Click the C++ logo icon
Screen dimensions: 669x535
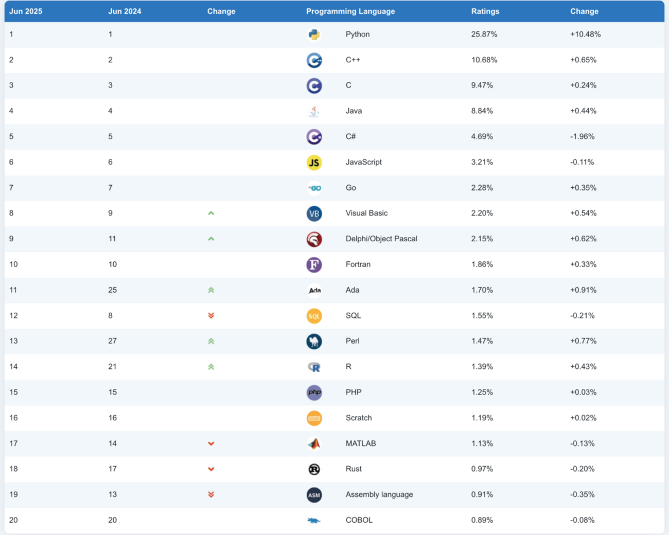314,60
